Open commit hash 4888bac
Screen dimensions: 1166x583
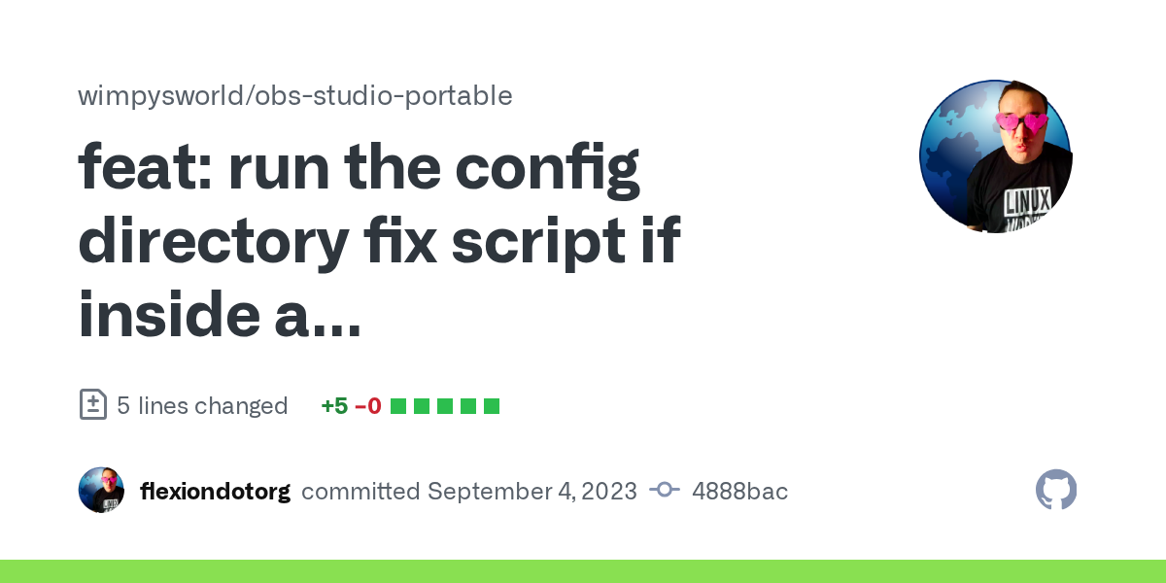point(739,491)
